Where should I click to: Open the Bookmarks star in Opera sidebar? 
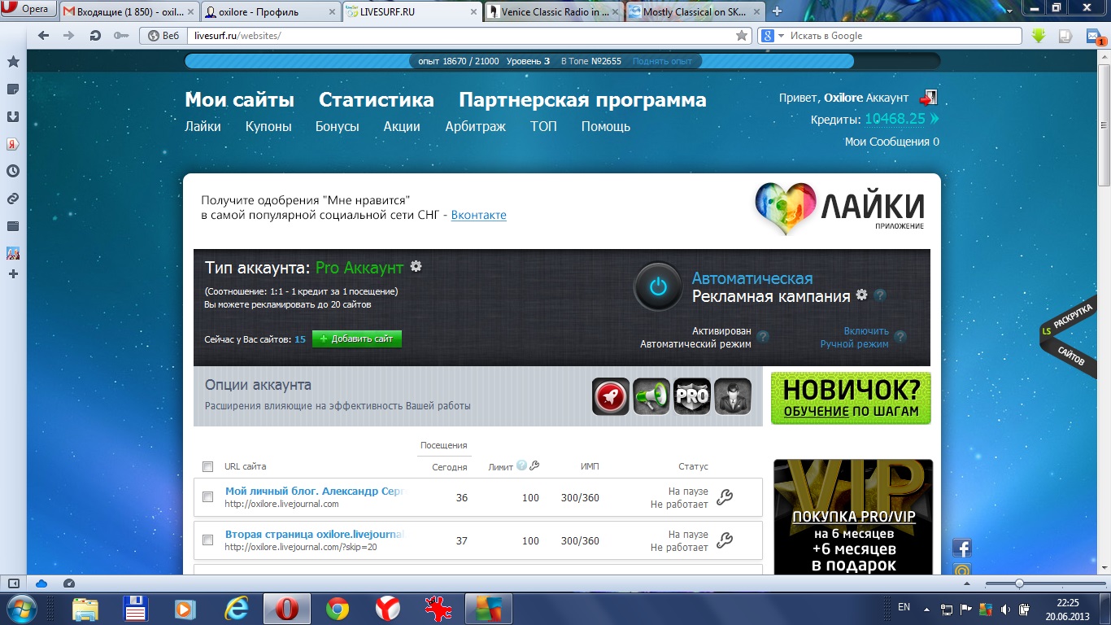tap(13, 62)
